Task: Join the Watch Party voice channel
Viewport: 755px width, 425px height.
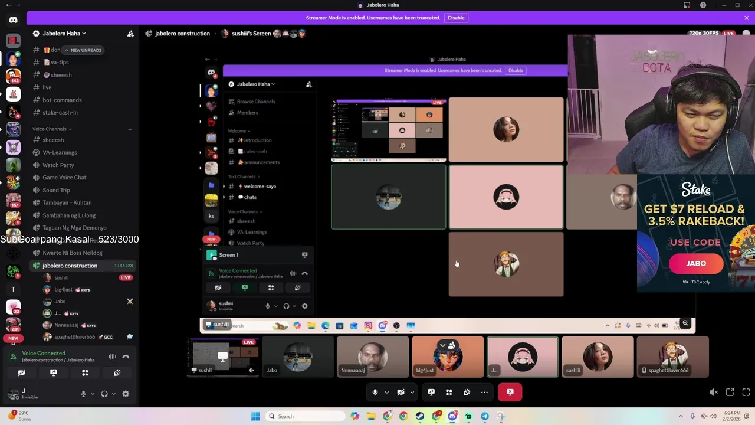Action: point(84,165)
